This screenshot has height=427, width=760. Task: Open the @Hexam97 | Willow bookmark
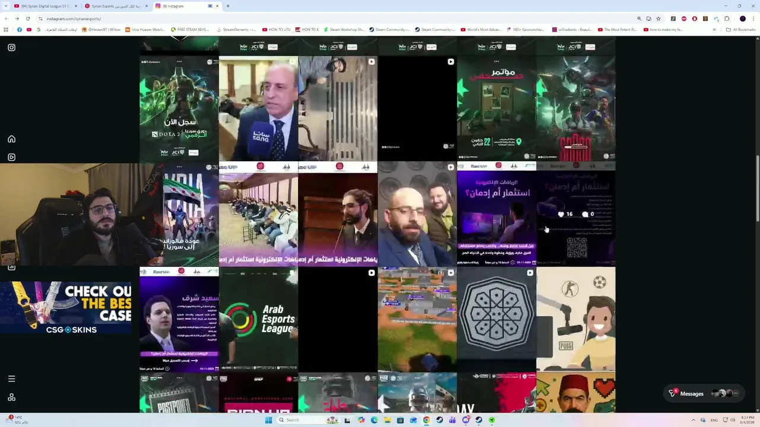pos(101,29)
